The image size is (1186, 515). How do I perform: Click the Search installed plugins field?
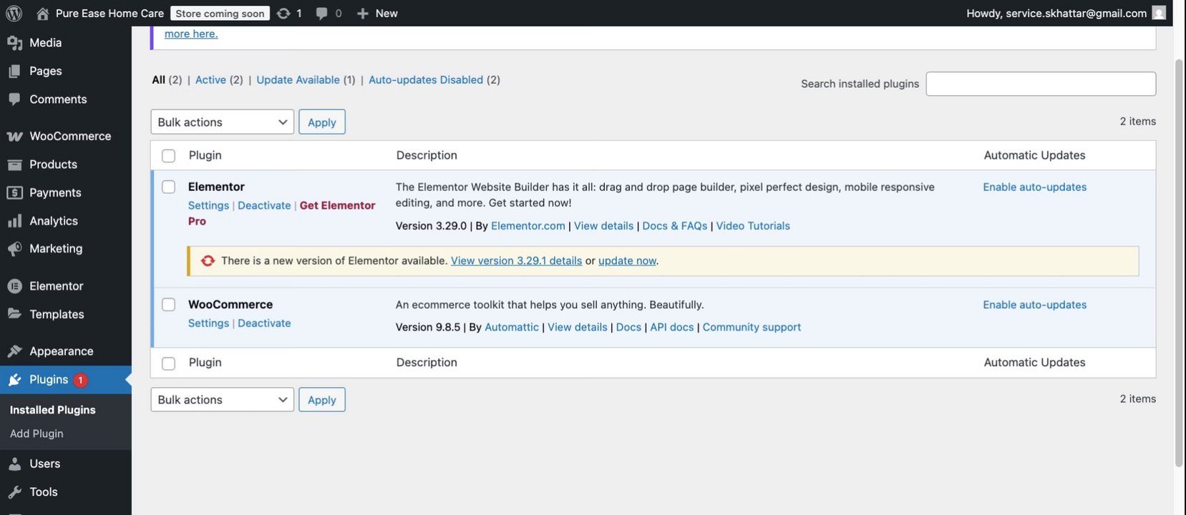1040,84
